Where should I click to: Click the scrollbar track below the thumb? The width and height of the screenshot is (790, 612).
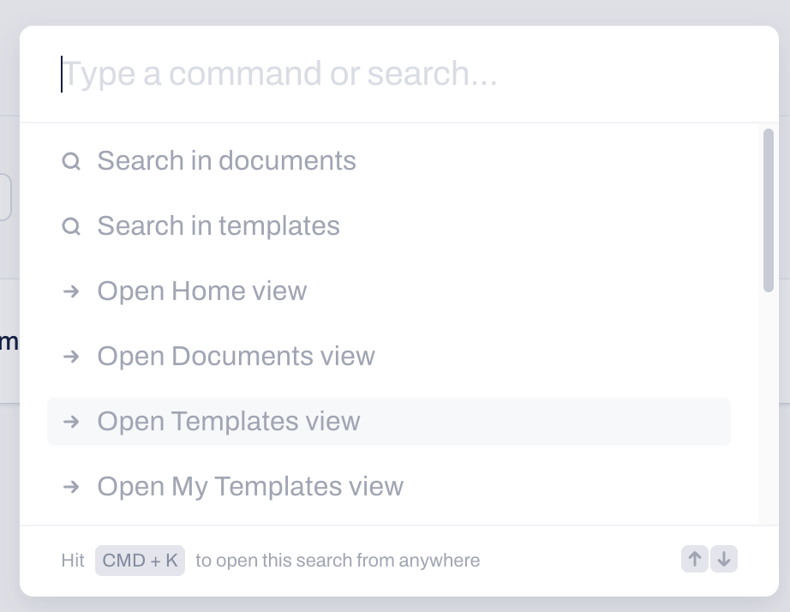coord(769,408)
